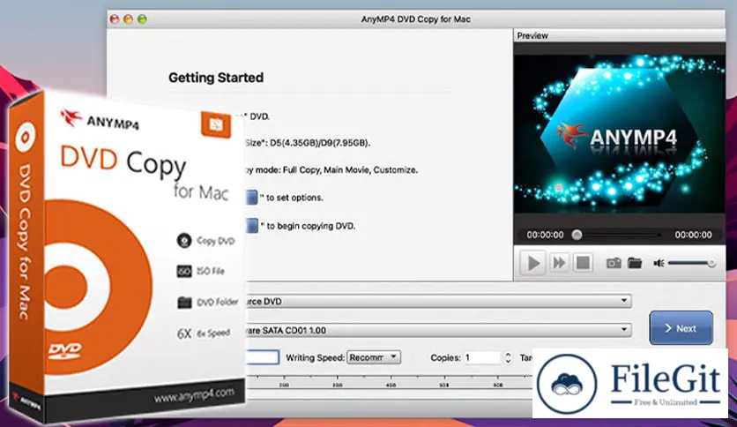Stop the preview playback
This screenshot has width=737, height=427.
tap(583, 263)
